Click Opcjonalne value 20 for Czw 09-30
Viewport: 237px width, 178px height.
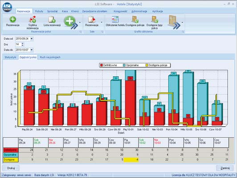click(x=116, y=155)
